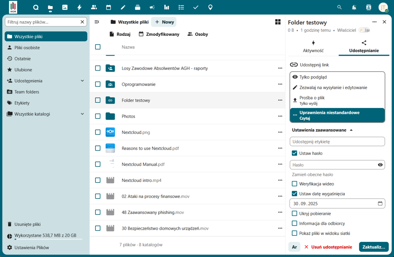Enable Weryfikacja wideo checkbox
Image resolution: width=394 pixels, height=257 pixels.
(x=295, y=184)
